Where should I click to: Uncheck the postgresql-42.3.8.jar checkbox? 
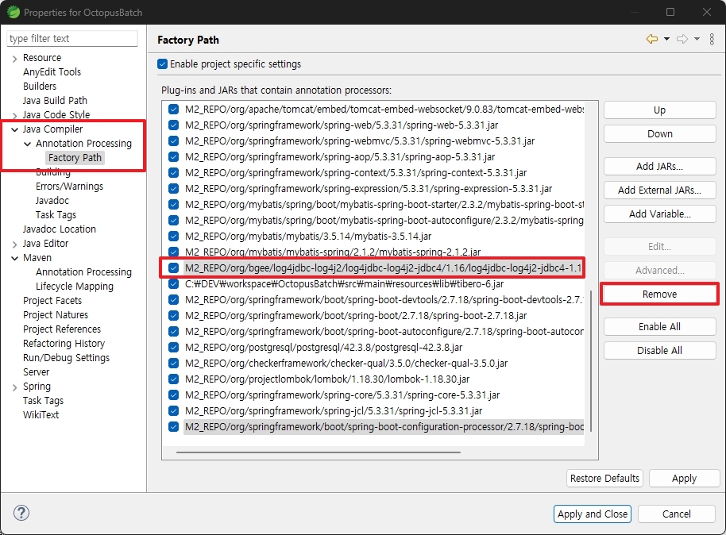tap(174, 347)
